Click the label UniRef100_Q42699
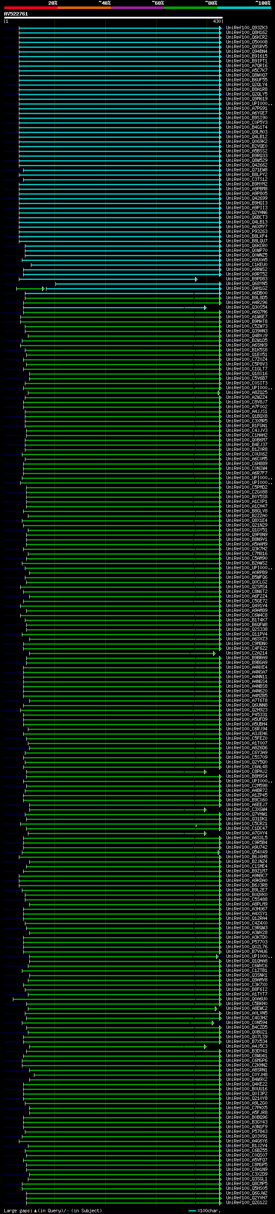The width and height of the screenshot is (275, 1214). (247, 199)
